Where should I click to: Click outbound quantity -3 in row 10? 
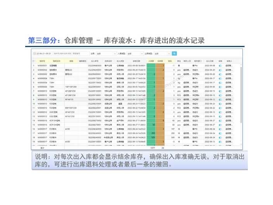(x=163, y=104)
